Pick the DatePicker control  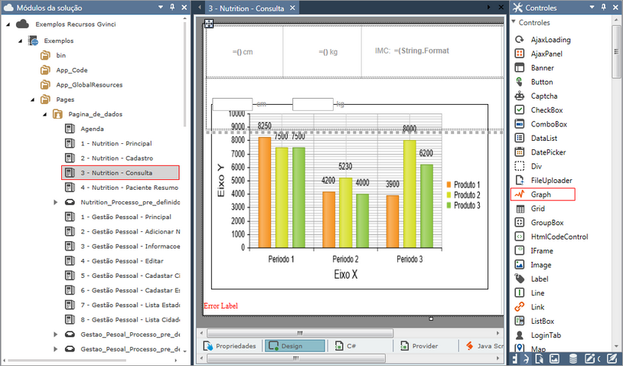pyautogui.click(x=540, y=152)
